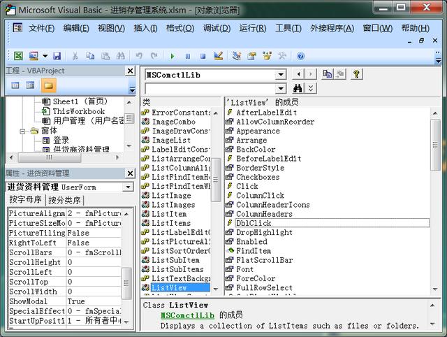Image resolution: width=447 pixels, height=337 pixels.
Task: Open the Properties Window icon
Action: (x=251, y=56)
